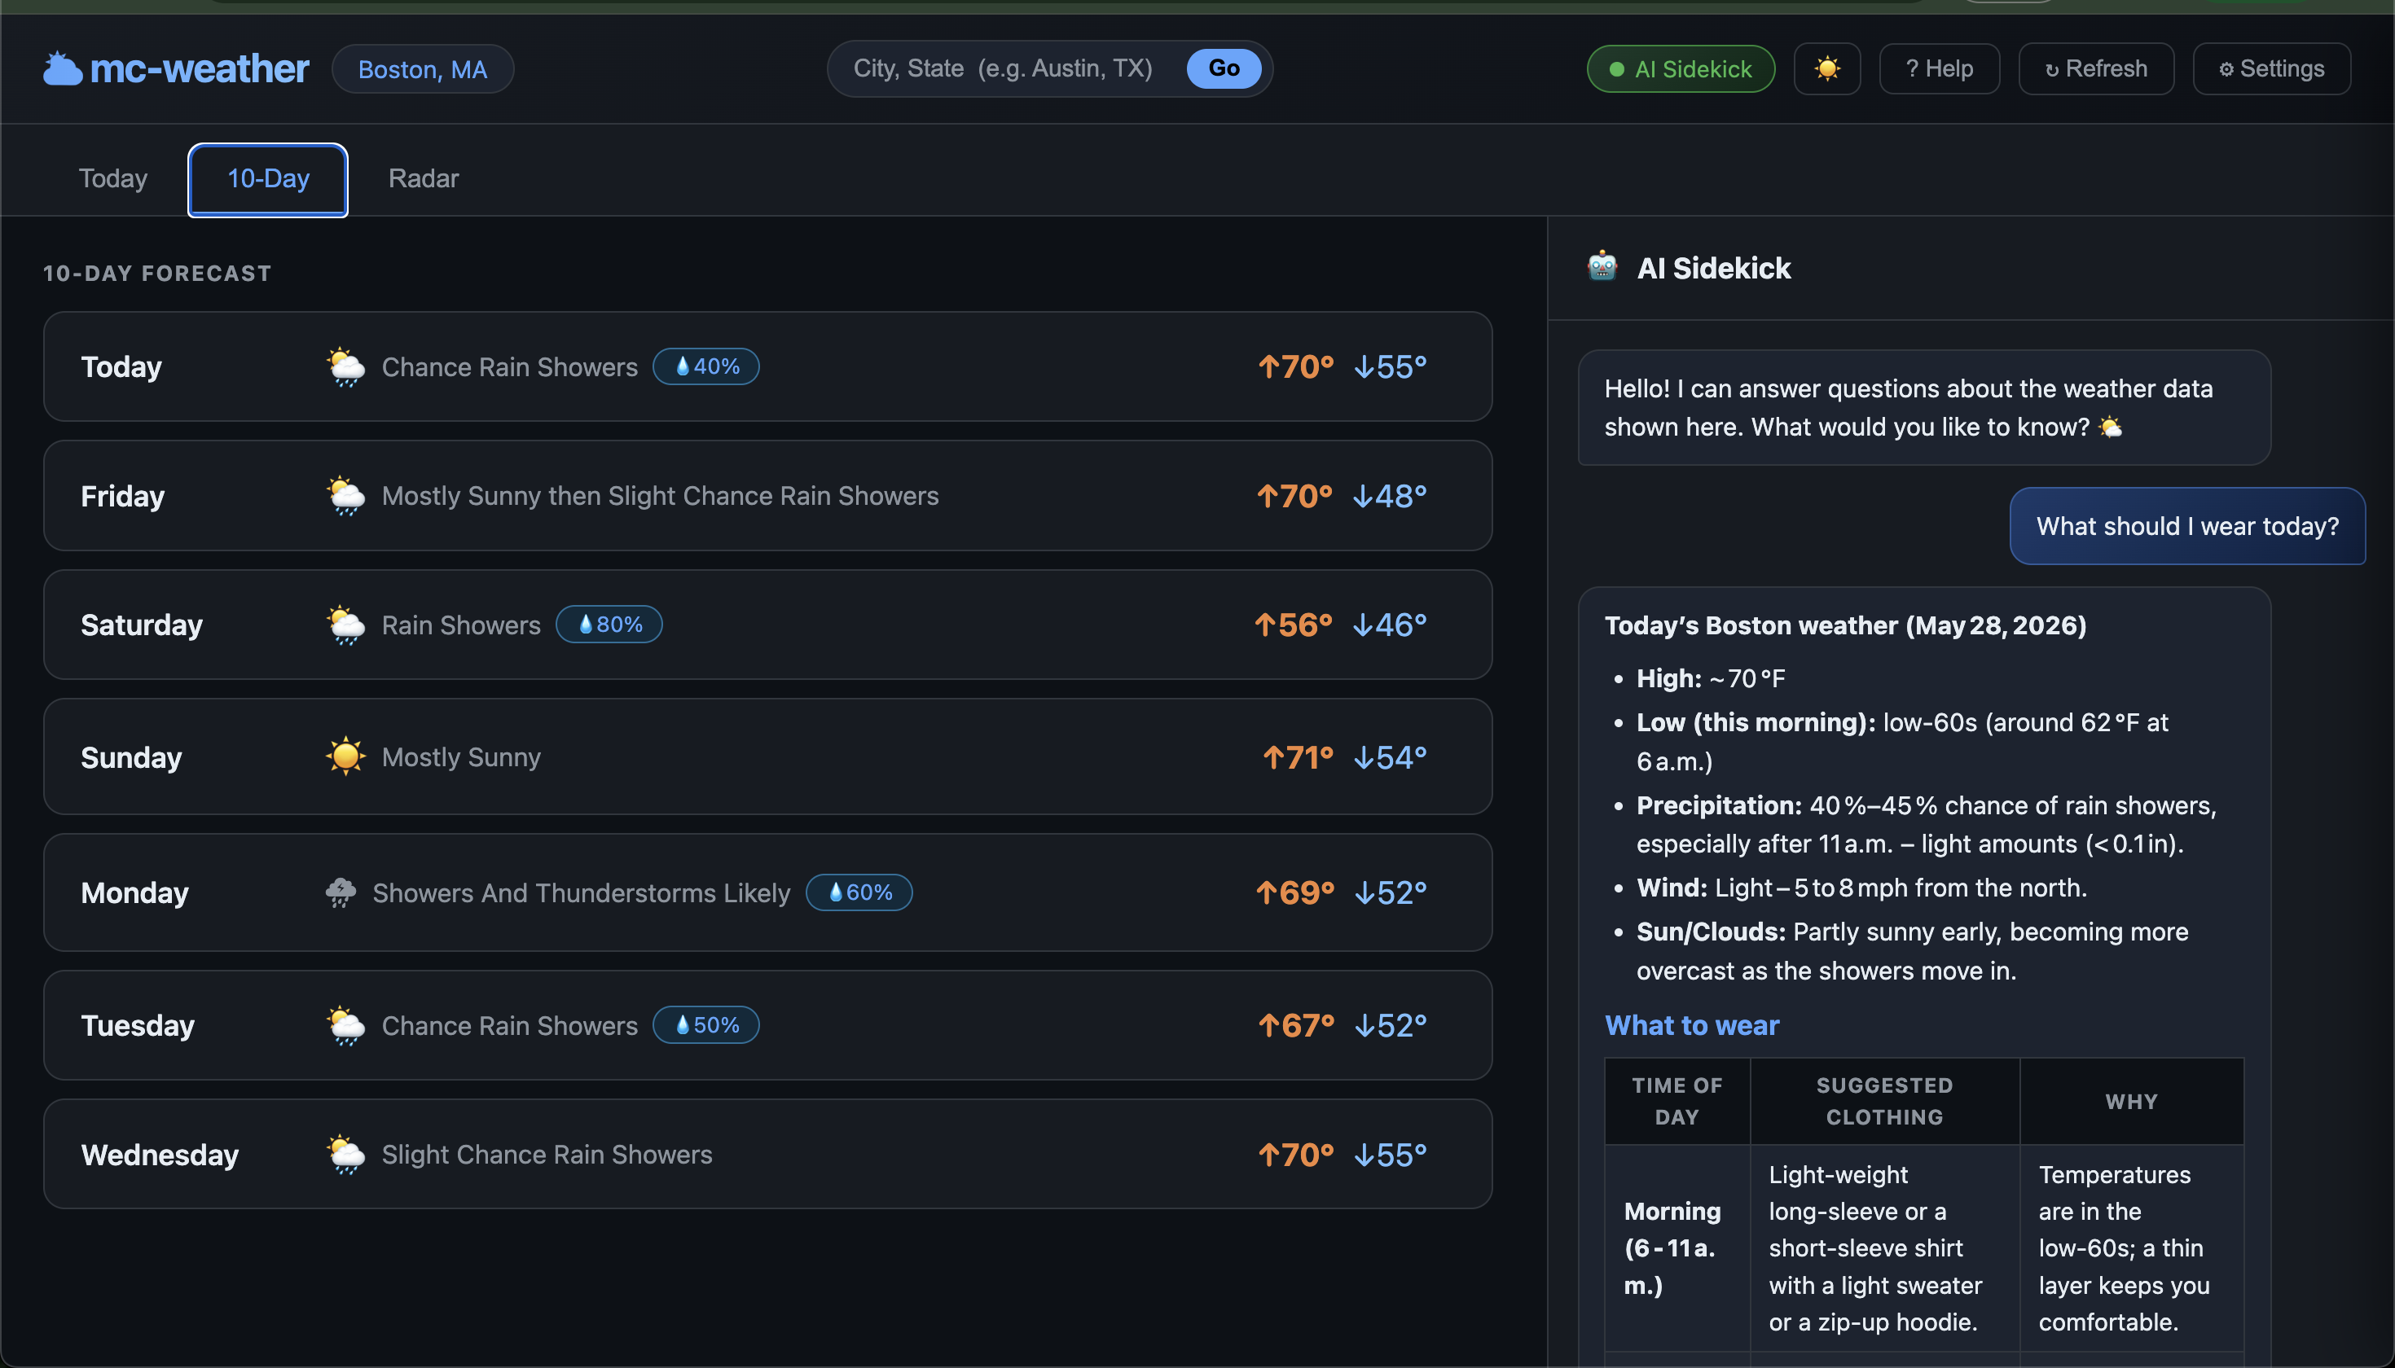The height and width of the screenshot is (1368, 2395).
Task: Click Tuesday's rain showers weather icon
Action: [x=345, y=1025]
